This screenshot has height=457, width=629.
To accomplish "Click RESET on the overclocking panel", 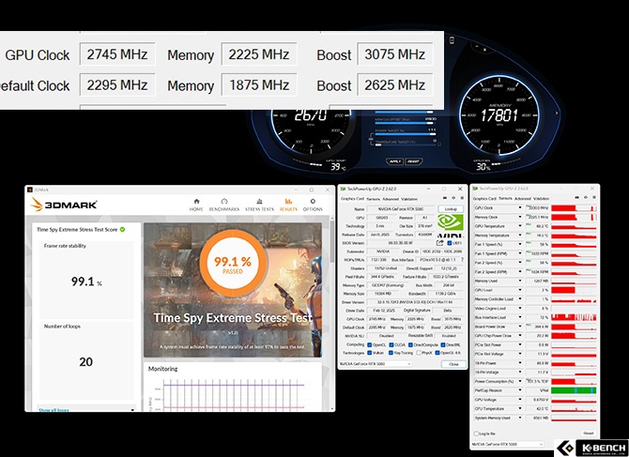I will tap(413, 161).
